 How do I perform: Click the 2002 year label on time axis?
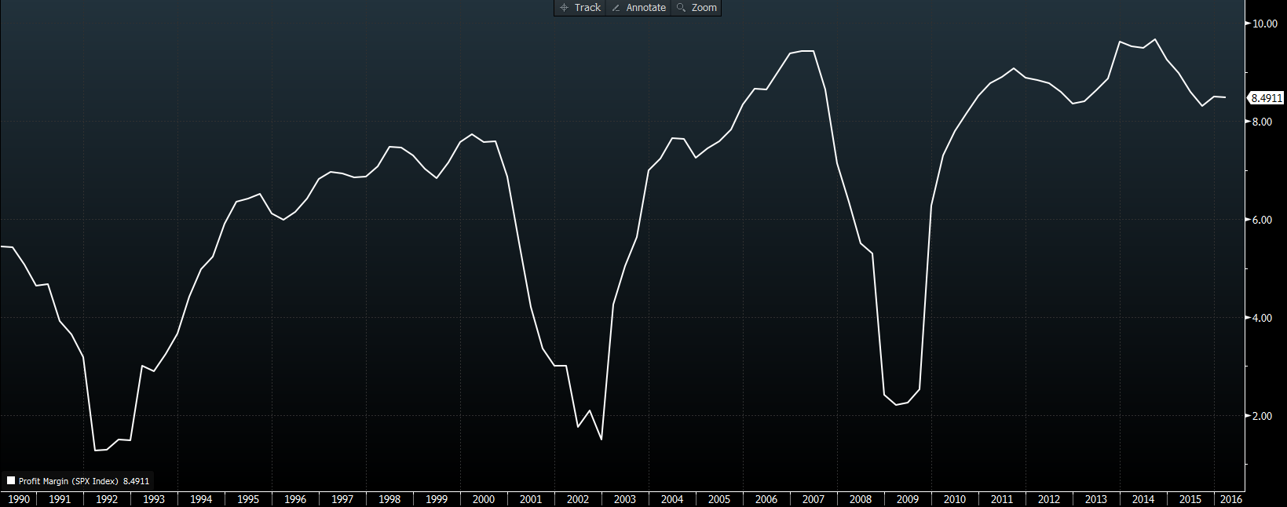click(x=578, y=499)
